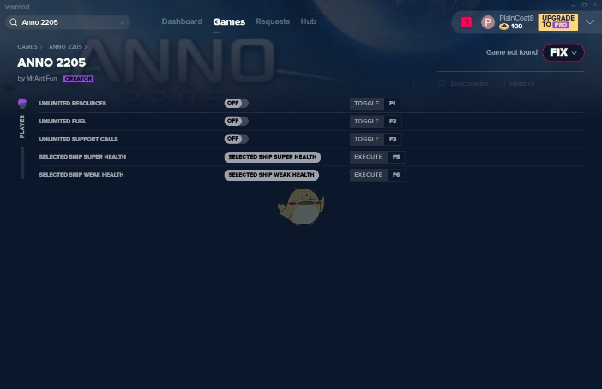This screenshot has height=389, width=602.
Task: Check the Discussion checkbox
Action: pyautogui.click(x=442, y=83)
